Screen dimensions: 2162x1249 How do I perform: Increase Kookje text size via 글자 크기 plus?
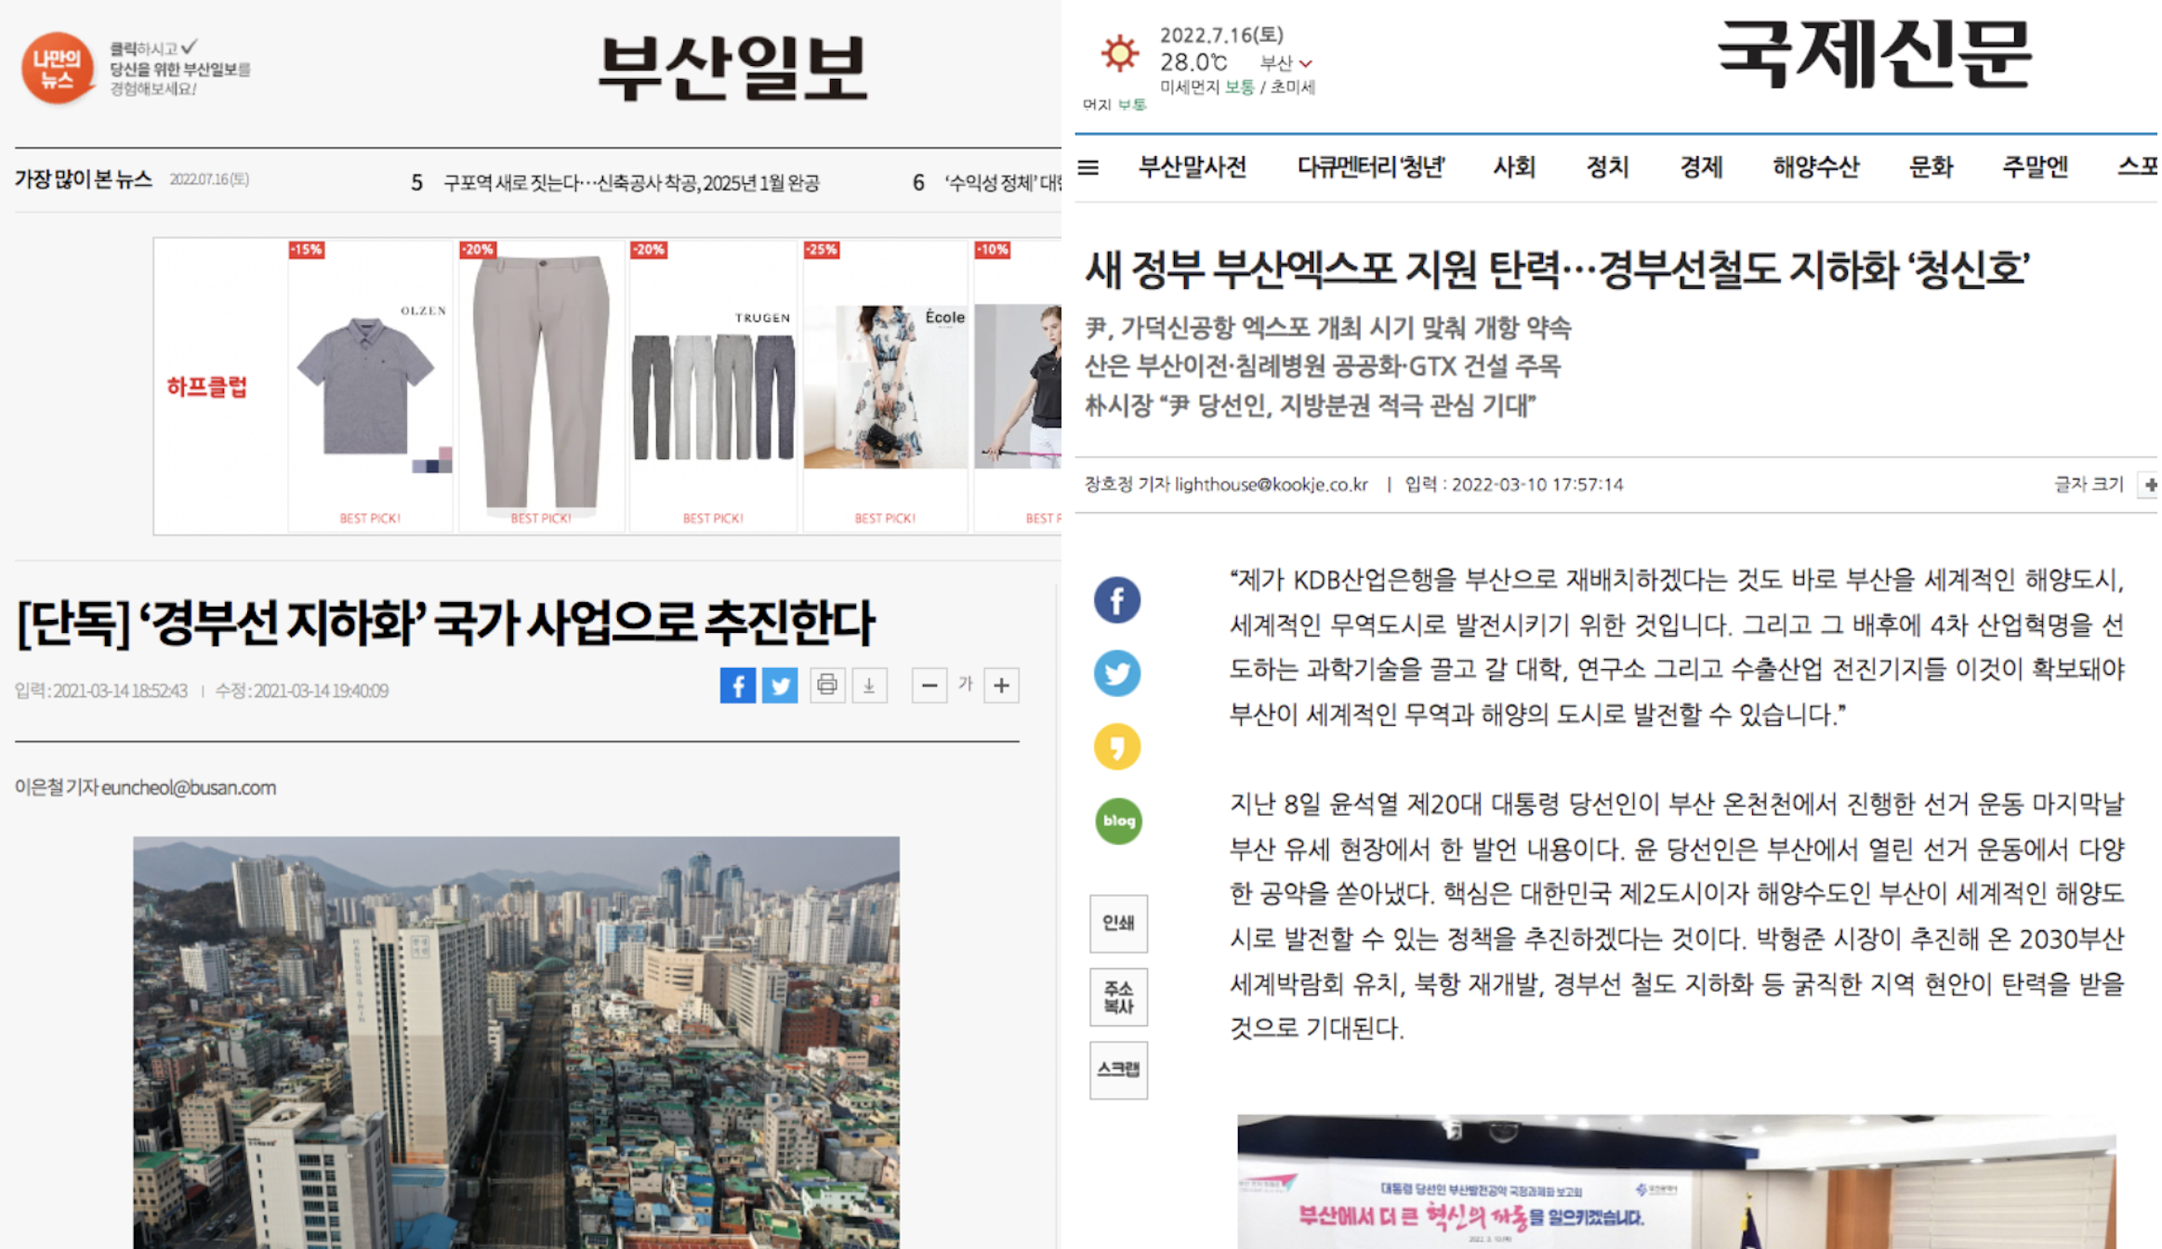[2150, 485]
